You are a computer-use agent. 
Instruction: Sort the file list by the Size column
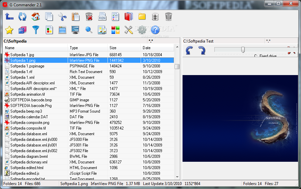coord(124,48)
